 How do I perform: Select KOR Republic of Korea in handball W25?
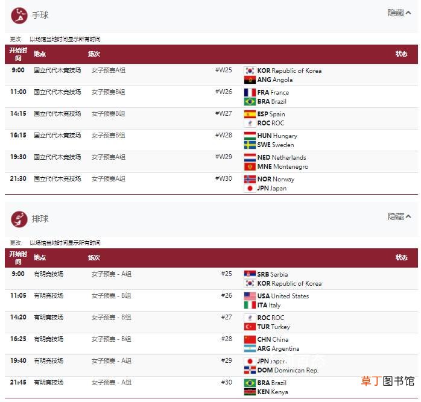click(x=290, y=71)
